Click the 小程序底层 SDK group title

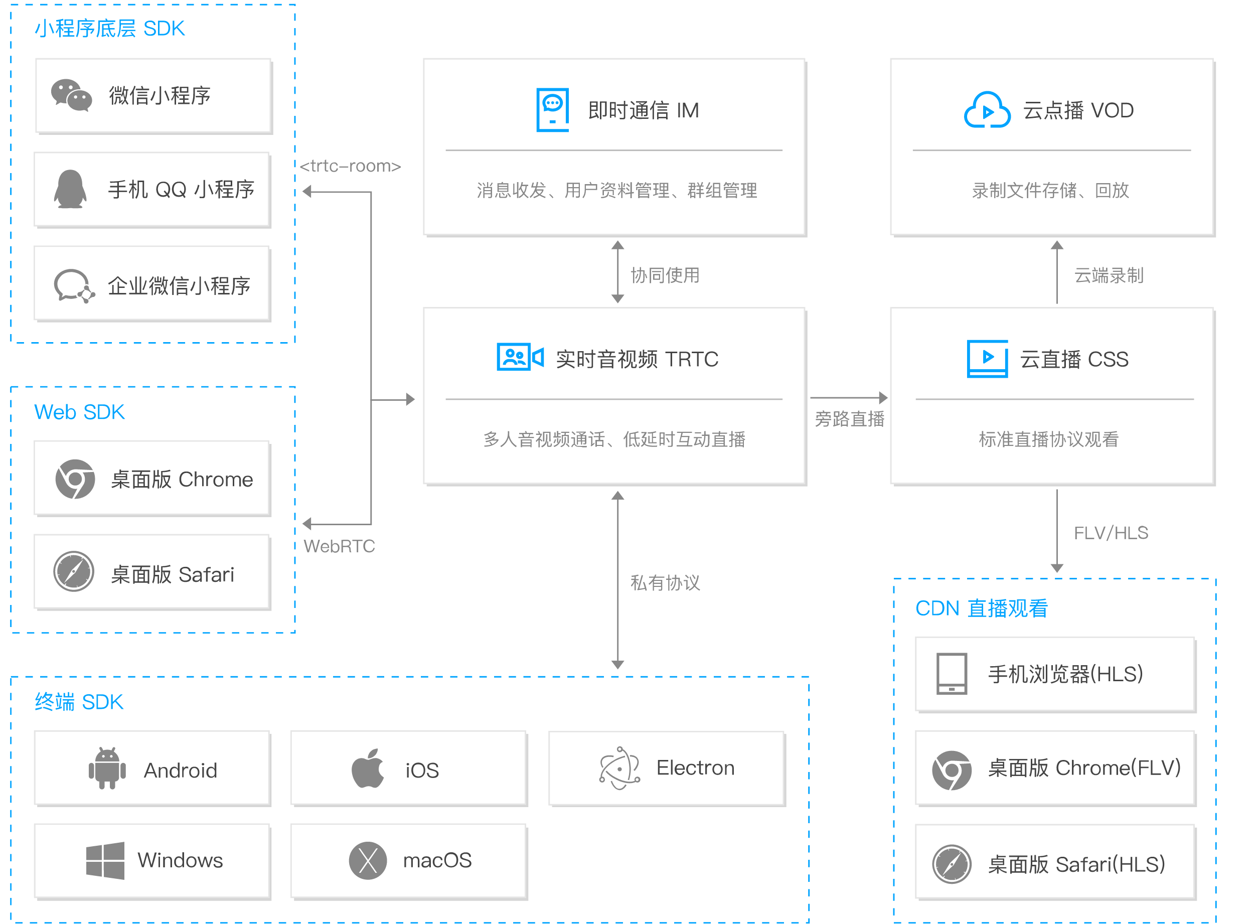pos(110,29)
